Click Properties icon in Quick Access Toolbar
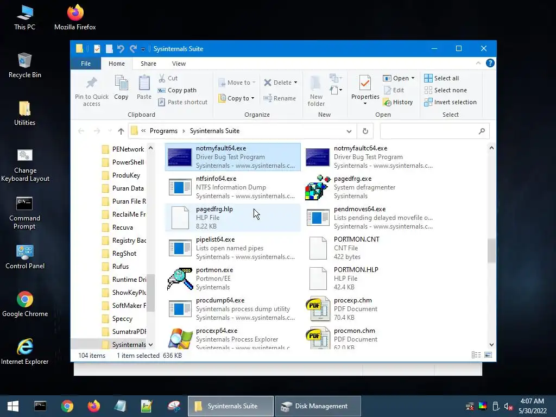The width and height of the screenshot is (556, 417). pyautogui.click(x=97, y=48)
